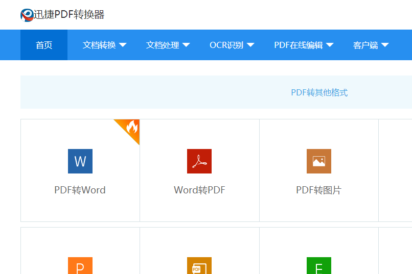This screenshot has width=412, height=274.
Task: Open the 文档处理 menu
Action: click(x=163, y=45)
